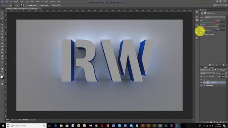Image resolution: width=228 pixels, height=128 pixels.
Task: Click the Cyan-Red slider
Action: (x=210, y=23)
